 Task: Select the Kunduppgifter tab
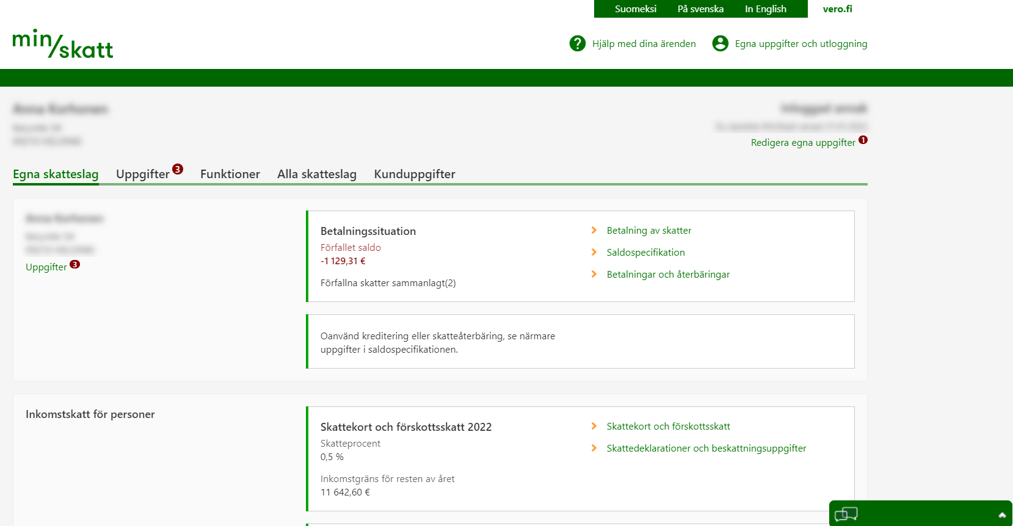point(414,174)
